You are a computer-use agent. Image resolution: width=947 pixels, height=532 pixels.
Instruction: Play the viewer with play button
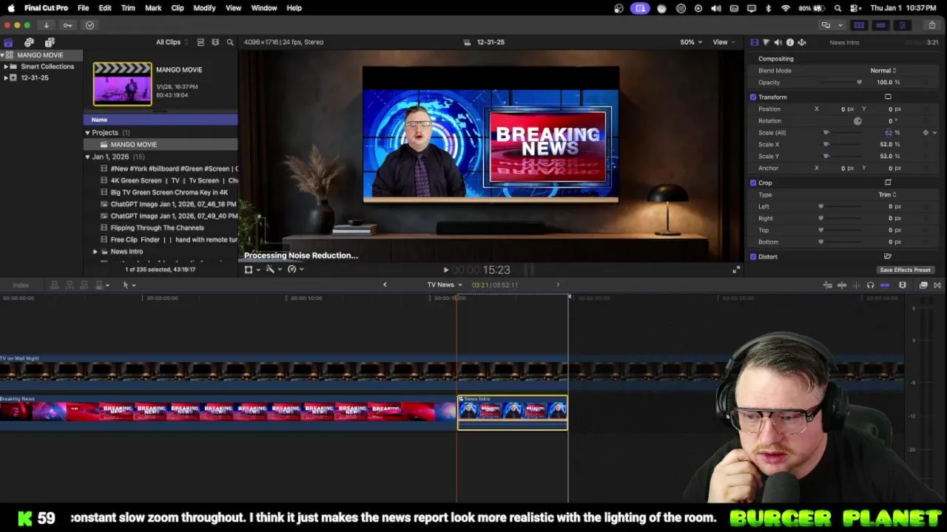tap(445, 270)
